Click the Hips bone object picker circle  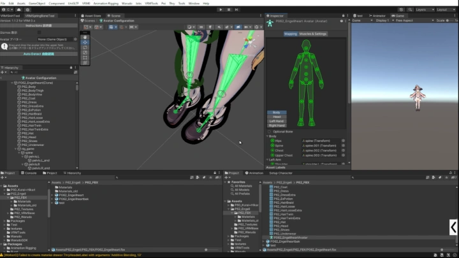tap(343, 141)
